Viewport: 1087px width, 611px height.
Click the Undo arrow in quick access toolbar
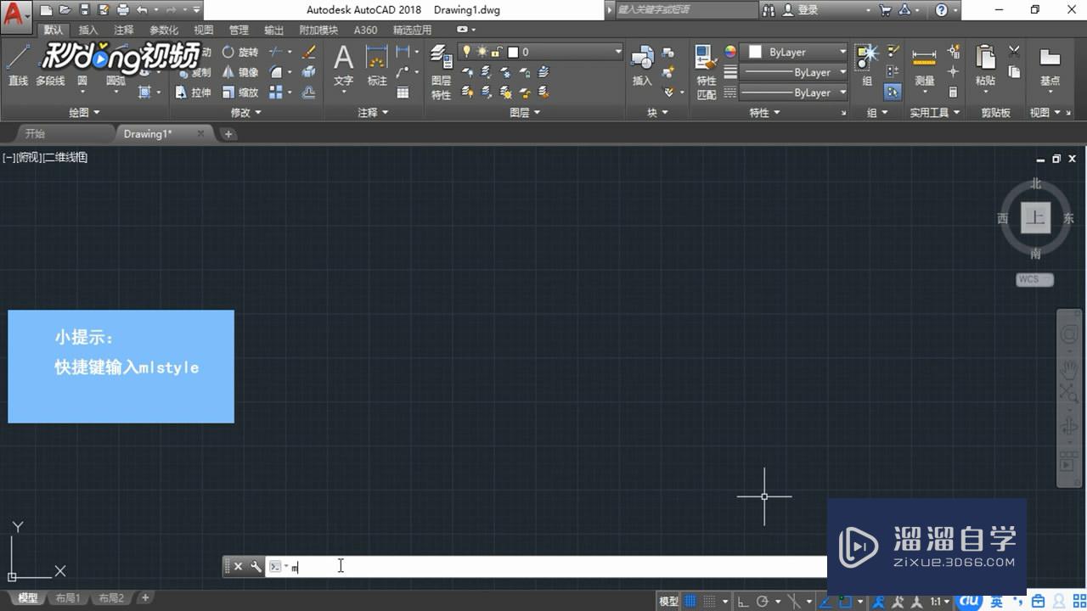pos(141,10)
